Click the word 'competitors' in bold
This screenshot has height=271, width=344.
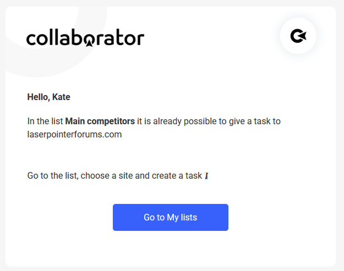point(111,121)
